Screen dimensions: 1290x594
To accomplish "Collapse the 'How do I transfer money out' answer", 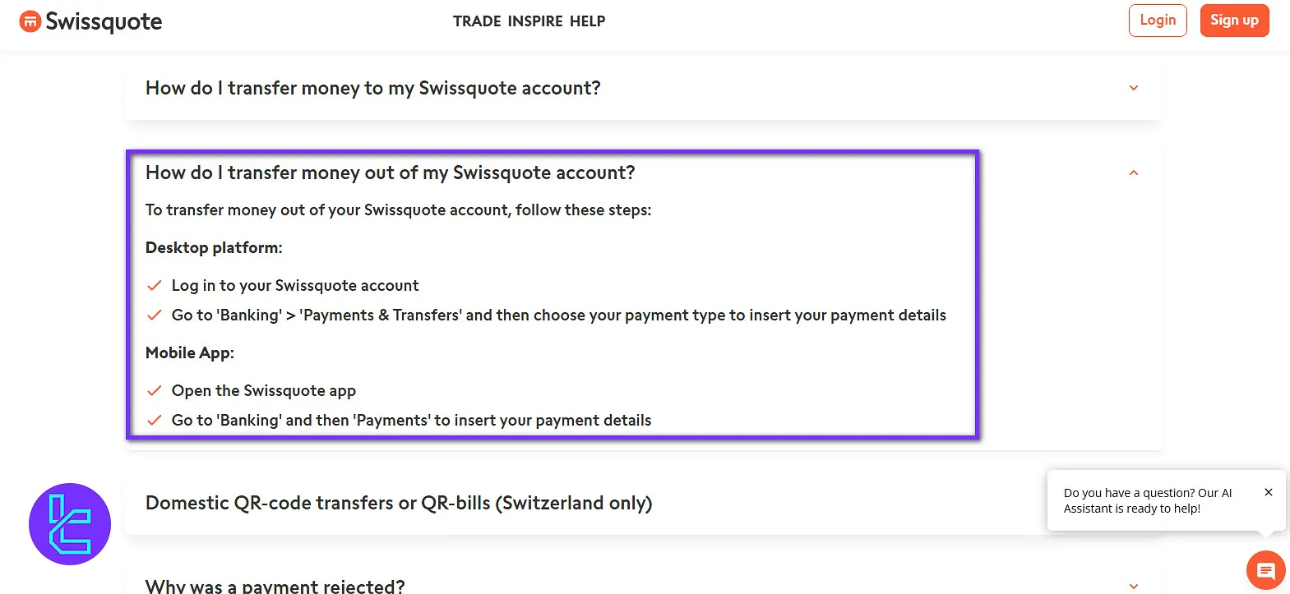I will pyautogui.click(x=1133, y=173).
